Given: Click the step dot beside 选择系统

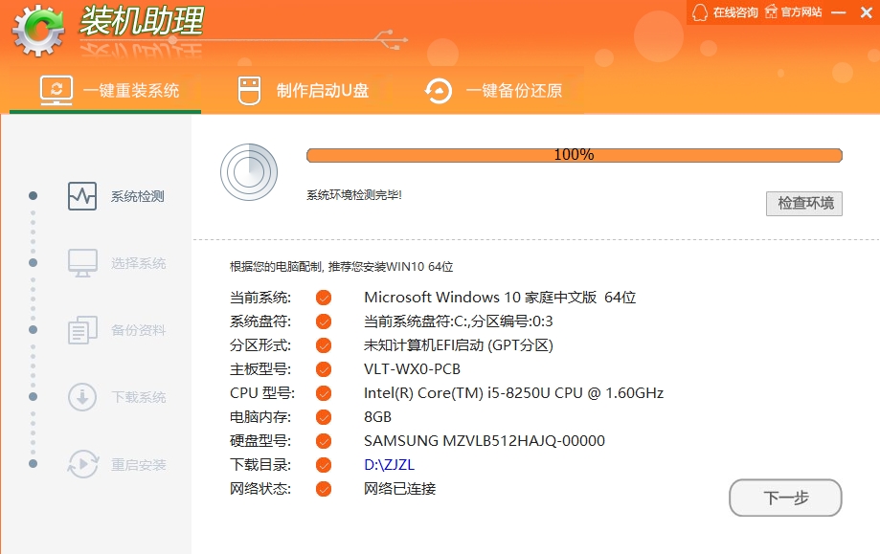Looking at the screenshot, I should point(34,262).
